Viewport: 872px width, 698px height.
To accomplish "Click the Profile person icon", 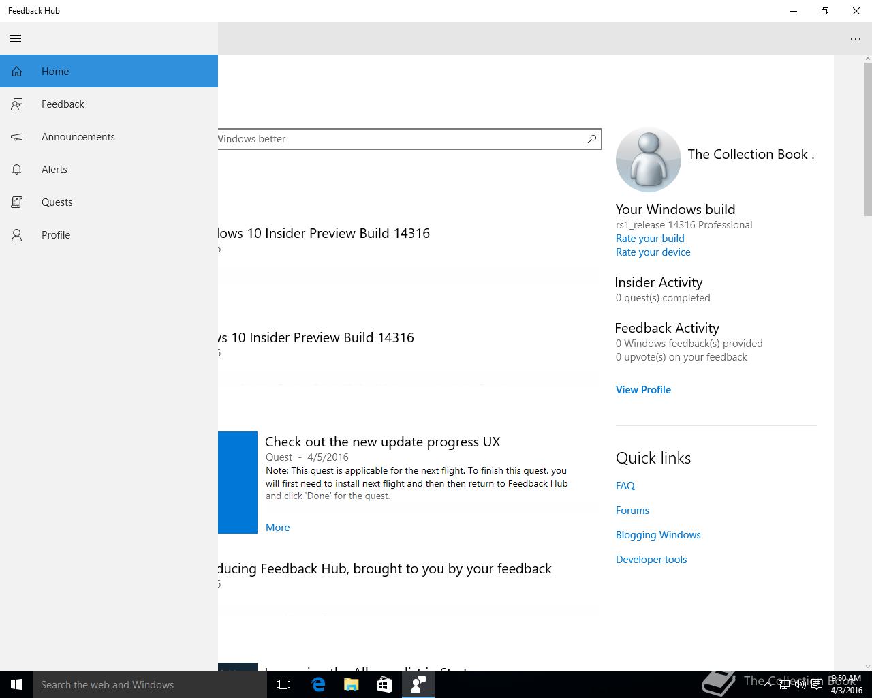I will tap(17, 235).
